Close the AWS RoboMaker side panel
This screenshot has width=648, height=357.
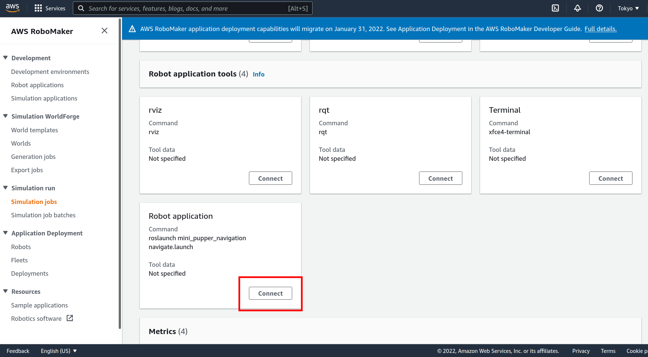(105, 31)
